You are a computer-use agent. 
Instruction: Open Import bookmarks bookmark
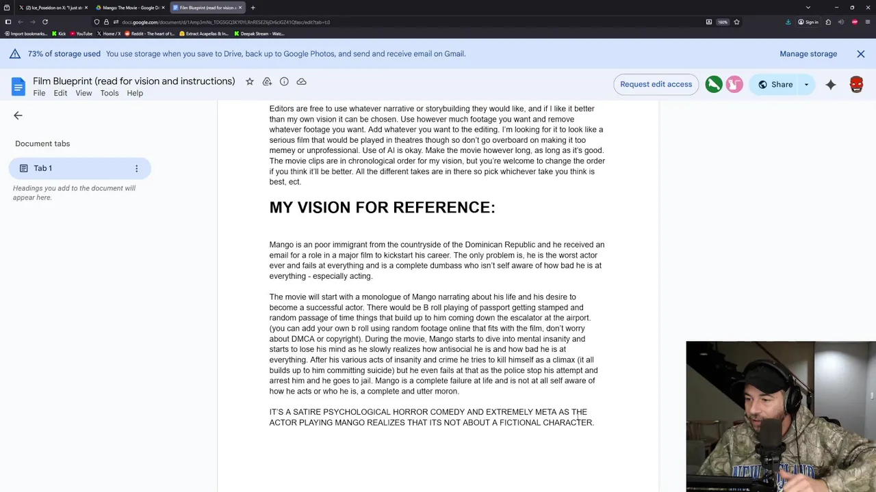click(26, 33)
